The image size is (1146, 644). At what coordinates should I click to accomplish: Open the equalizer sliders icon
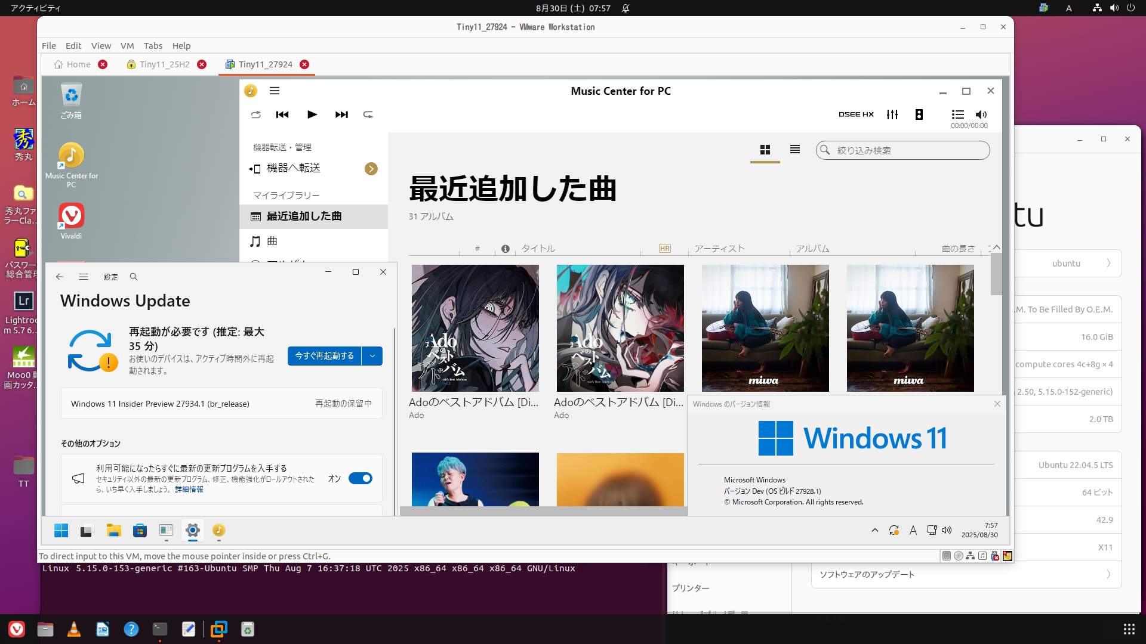(x=892, y=114)
